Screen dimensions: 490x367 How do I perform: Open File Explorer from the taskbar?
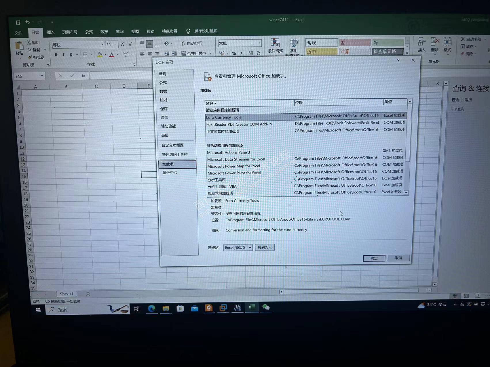tap(166, 308)
